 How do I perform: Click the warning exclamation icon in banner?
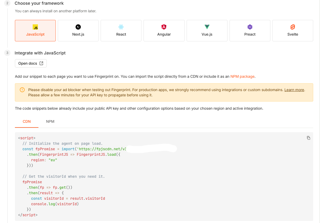[22, 90]
